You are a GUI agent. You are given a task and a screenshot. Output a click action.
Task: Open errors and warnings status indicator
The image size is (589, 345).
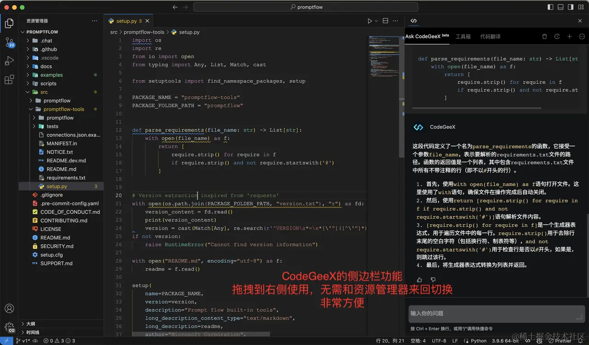[x=59, y=341]
